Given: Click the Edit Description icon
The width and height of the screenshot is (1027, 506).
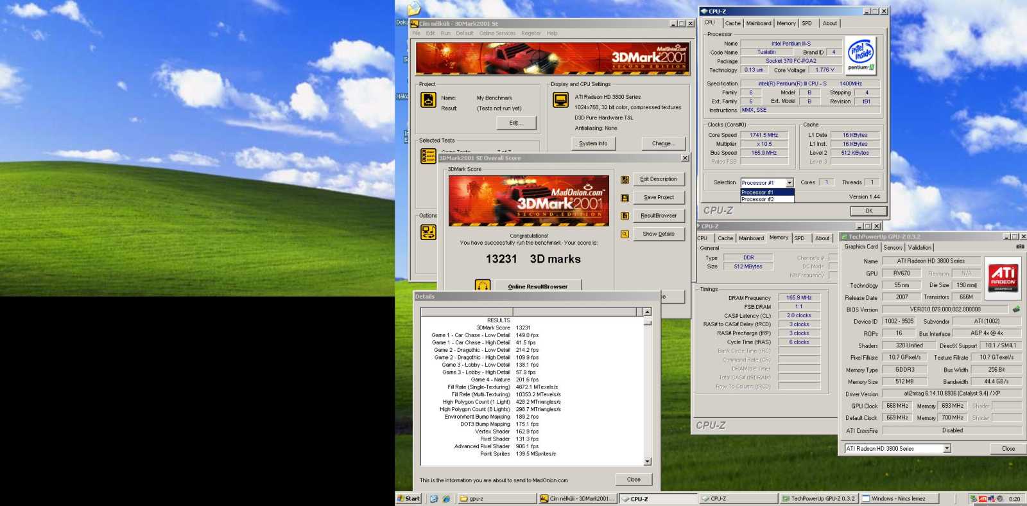Looking at the screenshot, I should (625, 180).
